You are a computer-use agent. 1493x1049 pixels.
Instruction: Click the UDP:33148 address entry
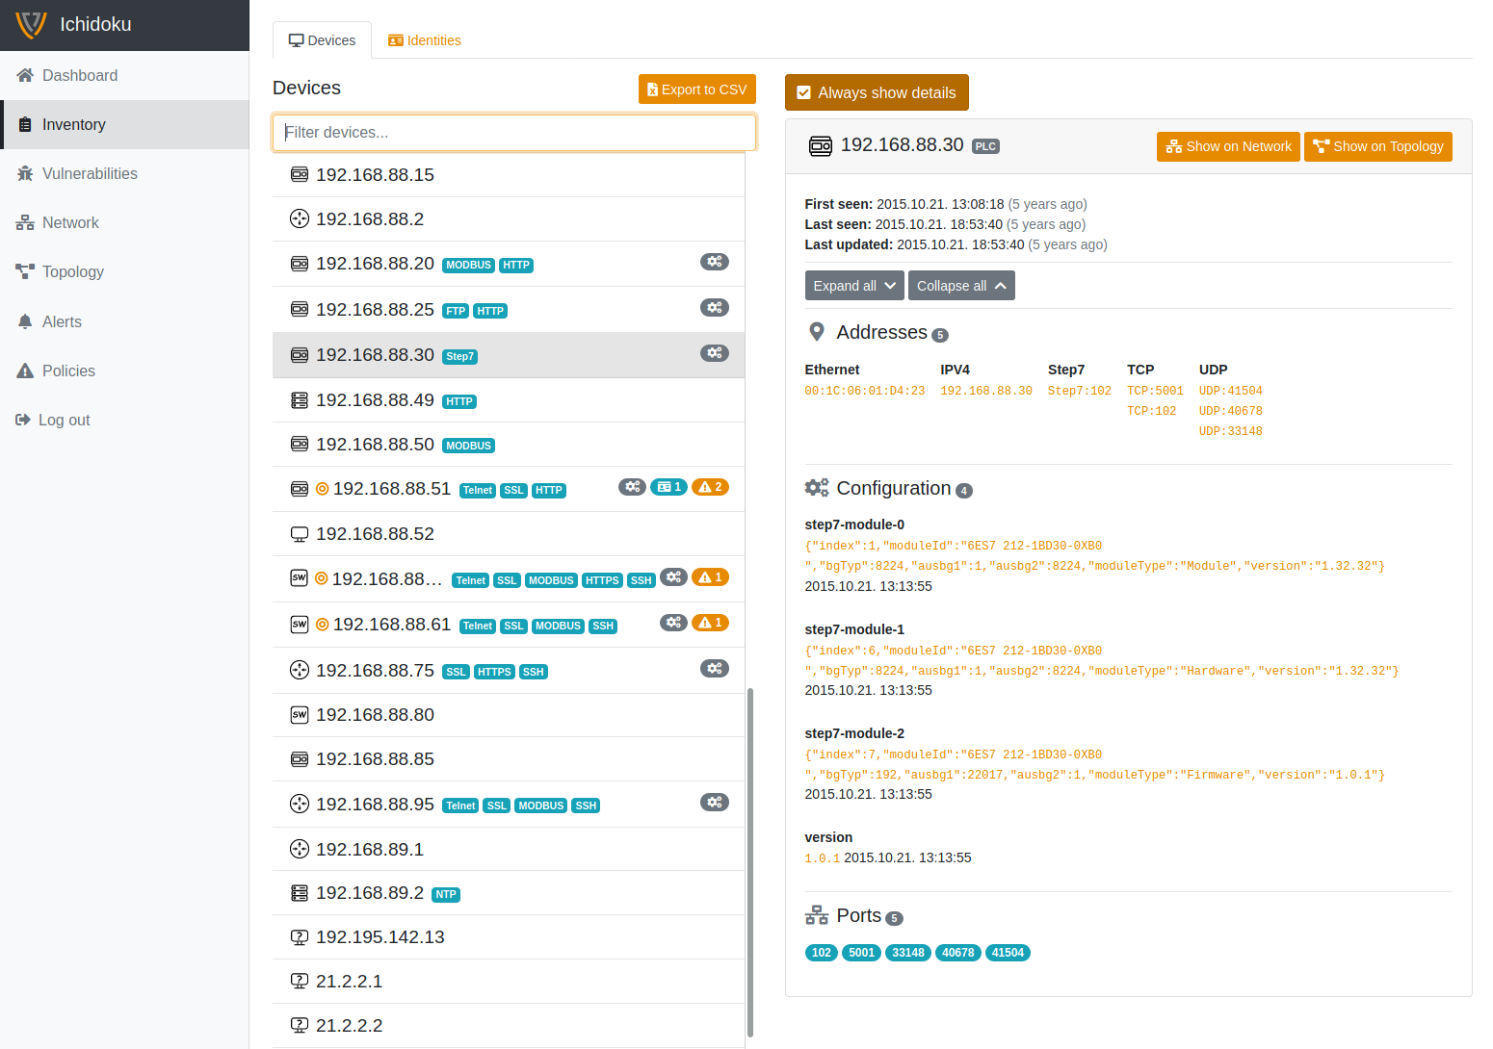tap(1231, 431)
